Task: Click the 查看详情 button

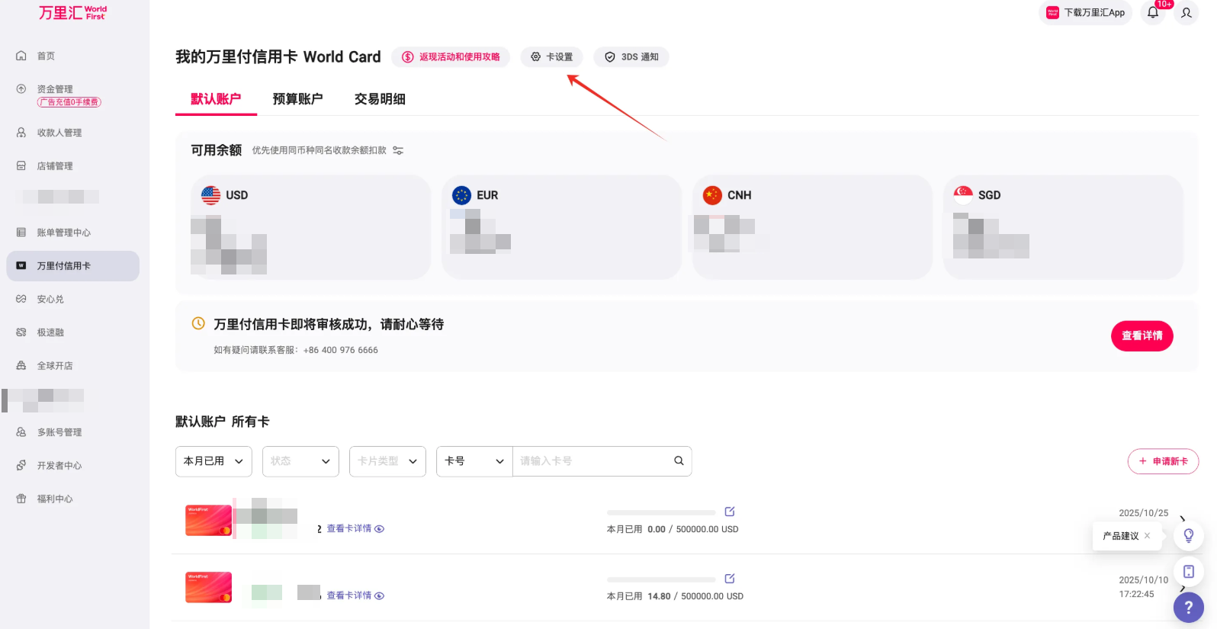Action: click(1142, 336)
